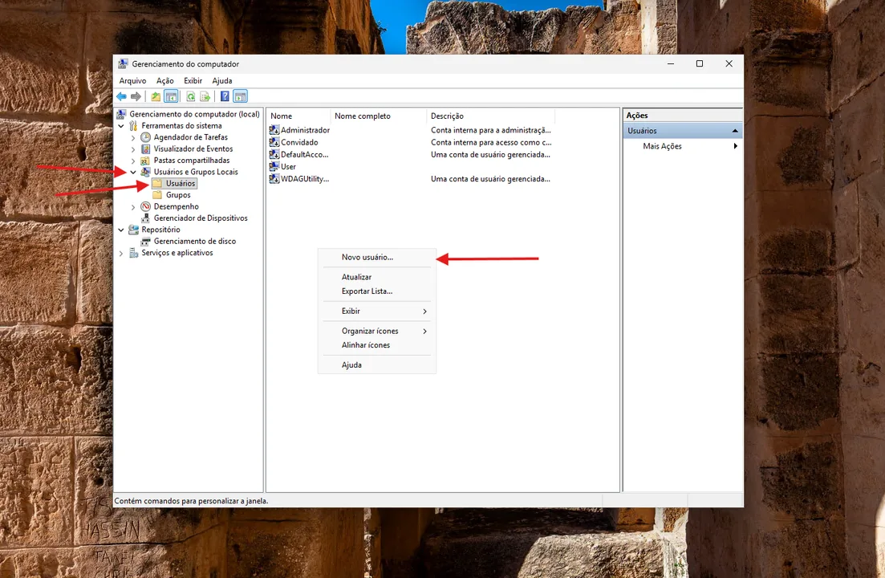The width and height of the screenshot is (885, 578).
Task: Click the Pastas compartilhadas folder icon
Action: (145, 161)
